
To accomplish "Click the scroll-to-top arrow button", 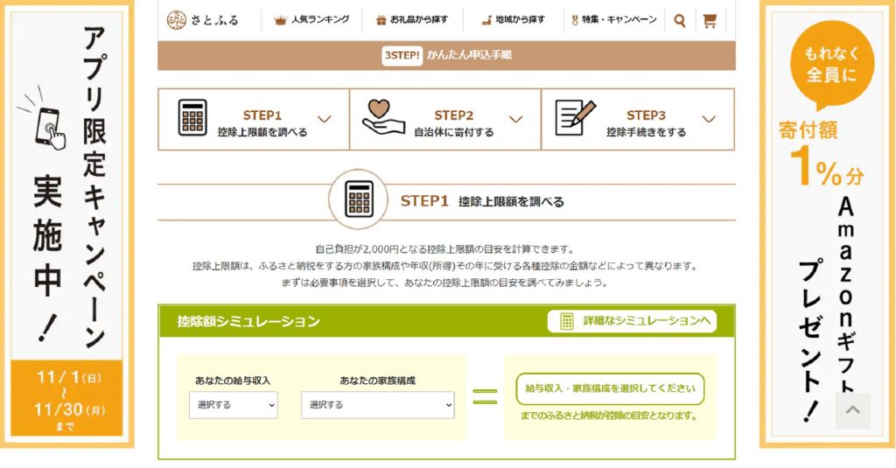I will tap(853, 410).
